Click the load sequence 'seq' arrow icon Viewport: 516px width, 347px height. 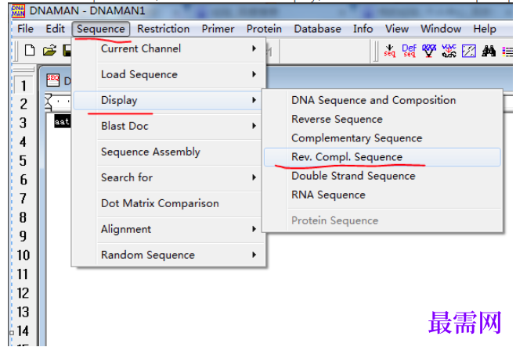(x=389, y=51)
